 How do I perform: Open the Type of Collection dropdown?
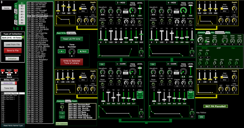[x=13, y=38]
